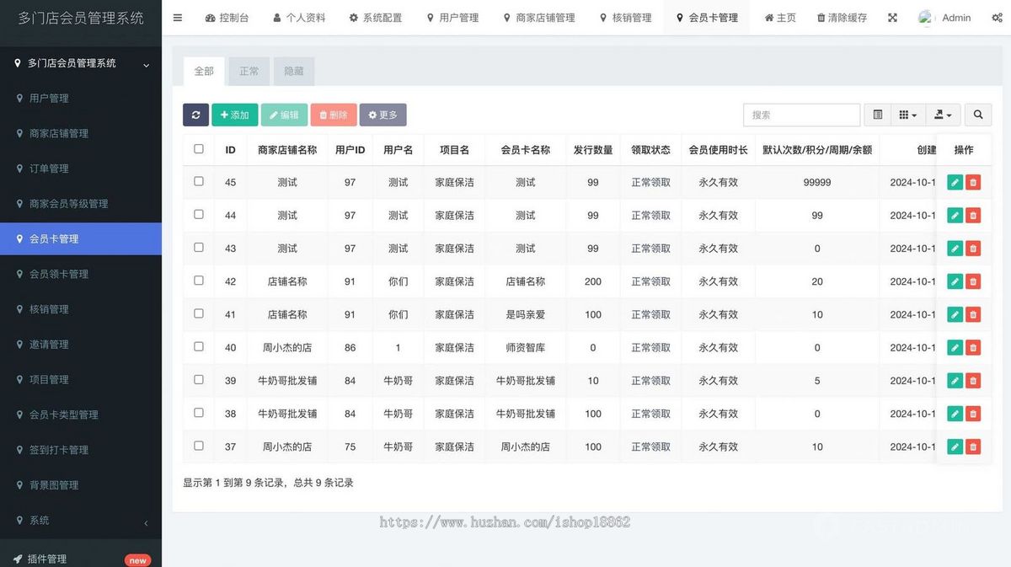Click the new badge on 插件管理
The image size is (1011, 567).
click(137, 559)
